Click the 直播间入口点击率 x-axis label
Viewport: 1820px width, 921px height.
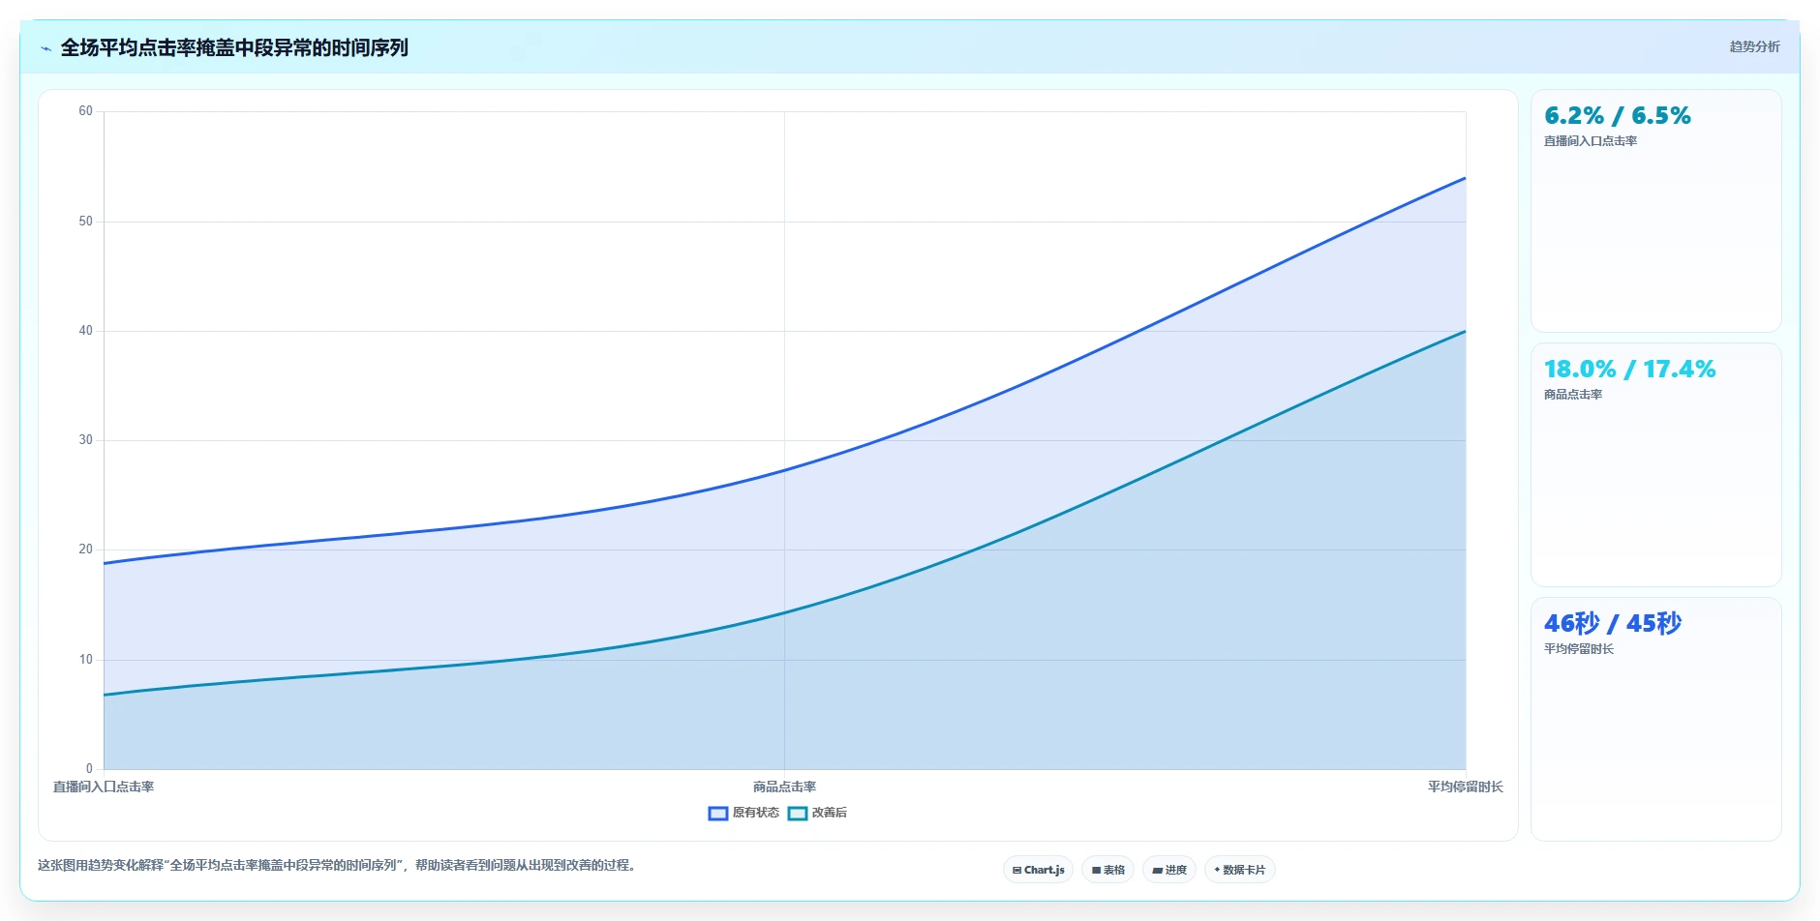click(104, 787)
